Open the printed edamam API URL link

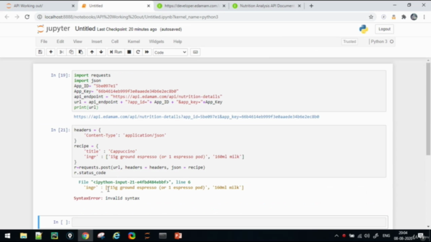click(x=196, y=116)
